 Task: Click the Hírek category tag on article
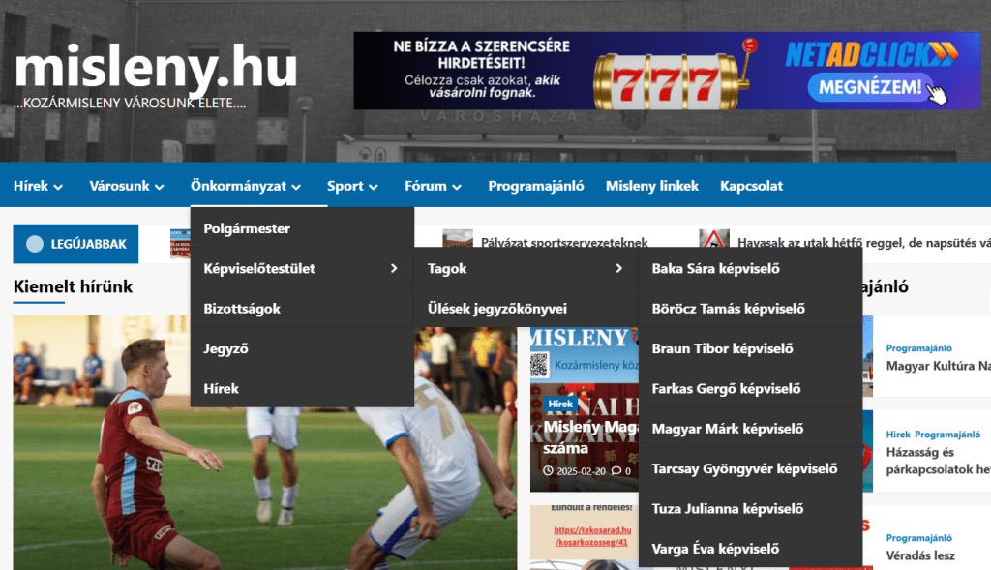pyautogui.click(x=560, y=404)
